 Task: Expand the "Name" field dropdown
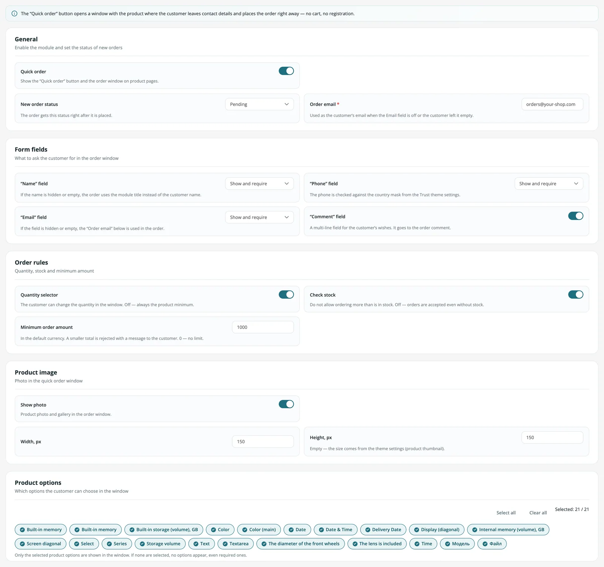(x=259, y=184)
